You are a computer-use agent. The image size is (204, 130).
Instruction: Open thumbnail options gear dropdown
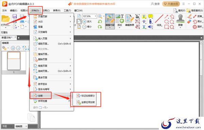click(x=8, y=48)
